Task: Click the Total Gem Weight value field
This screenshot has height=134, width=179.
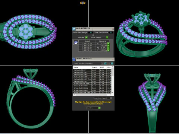Action: [x=91, y=32]
